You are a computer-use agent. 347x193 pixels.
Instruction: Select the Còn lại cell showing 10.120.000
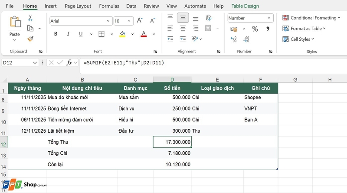[172, 164]
